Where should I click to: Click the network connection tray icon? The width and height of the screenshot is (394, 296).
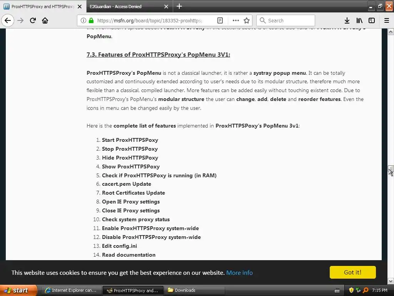(358, 290)
